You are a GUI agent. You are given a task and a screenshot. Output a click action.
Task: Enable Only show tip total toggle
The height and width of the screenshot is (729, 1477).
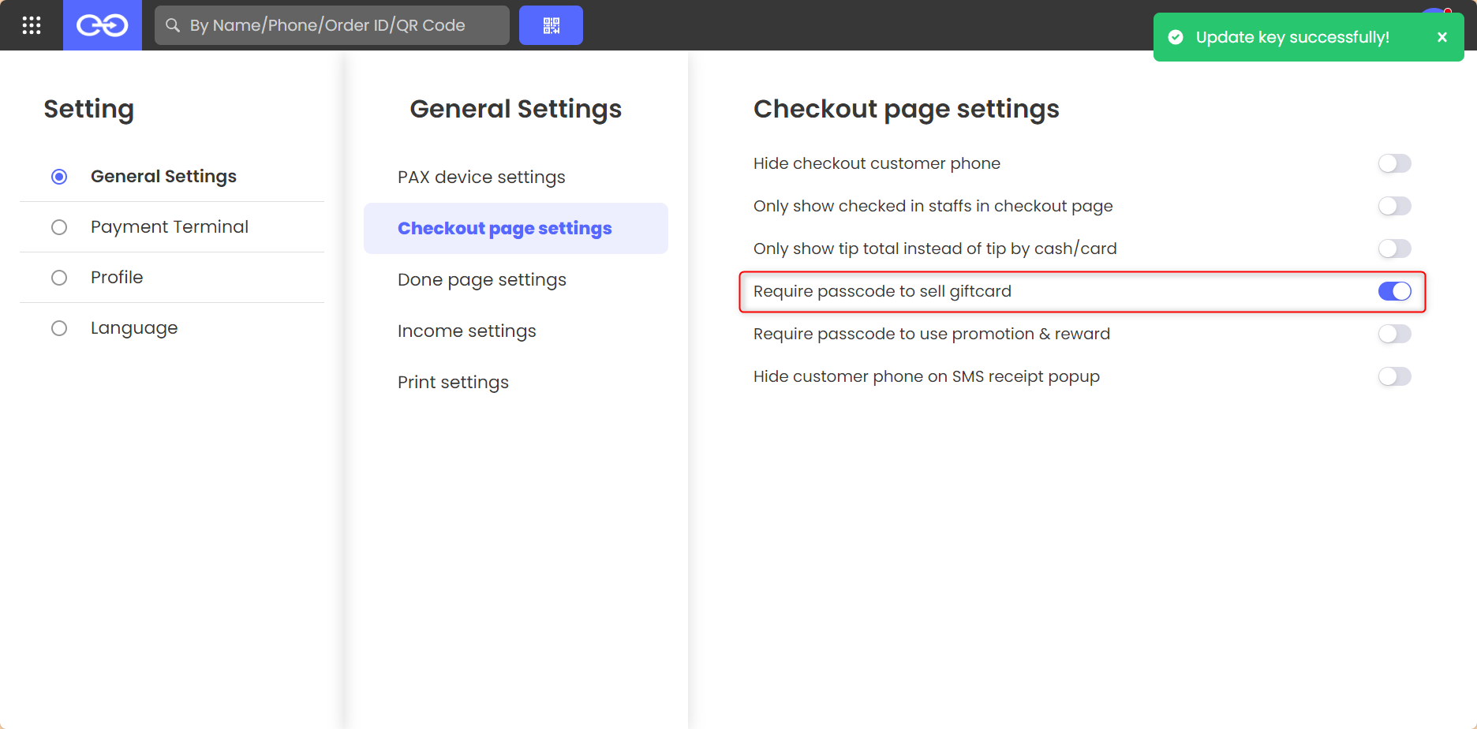[1394, 249]
